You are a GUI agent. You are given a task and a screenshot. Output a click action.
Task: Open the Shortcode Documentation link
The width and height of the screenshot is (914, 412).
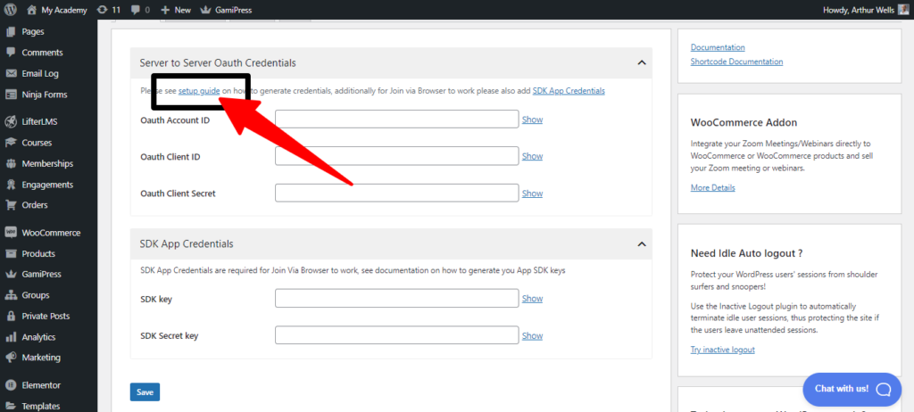[736, 62]
